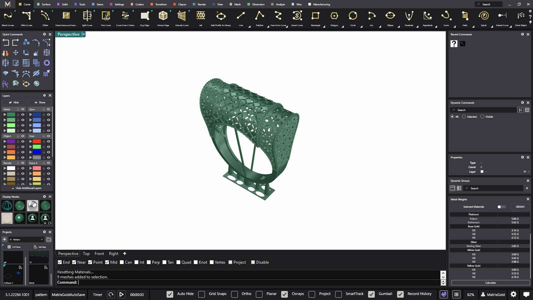The height and width of the screenshot is (300, 533).
Task: Open the GRAMS unit dropdown
Action: (520, 207)
